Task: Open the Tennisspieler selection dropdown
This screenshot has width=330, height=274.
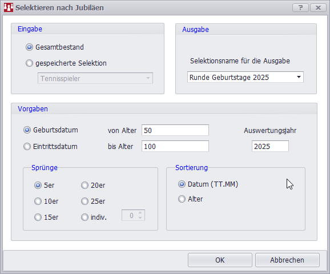Action: click(95, 78)
